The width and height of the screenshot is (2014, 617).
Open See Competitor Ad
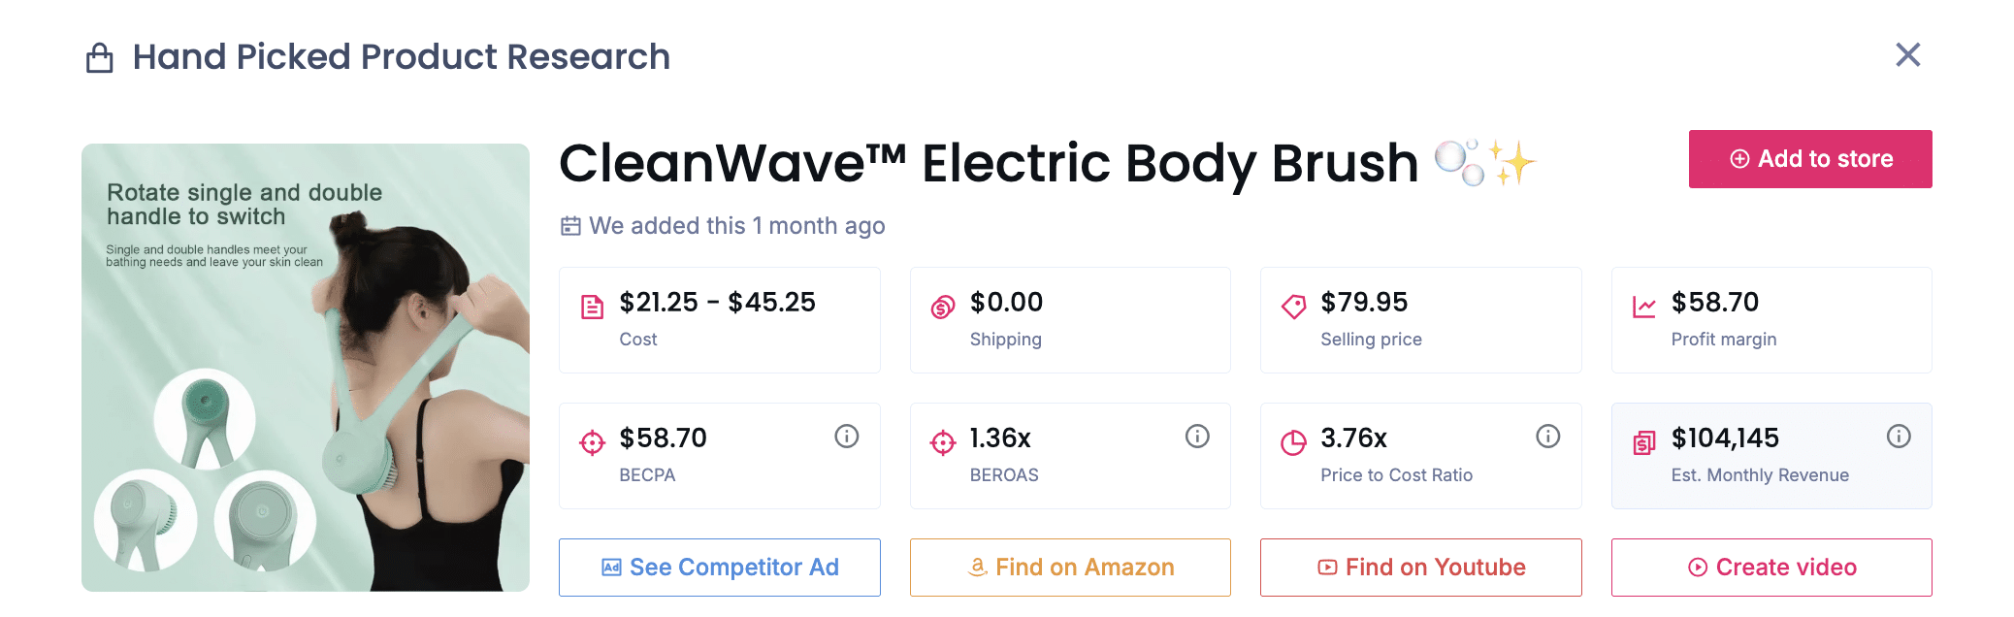click(x=719, y=567)
